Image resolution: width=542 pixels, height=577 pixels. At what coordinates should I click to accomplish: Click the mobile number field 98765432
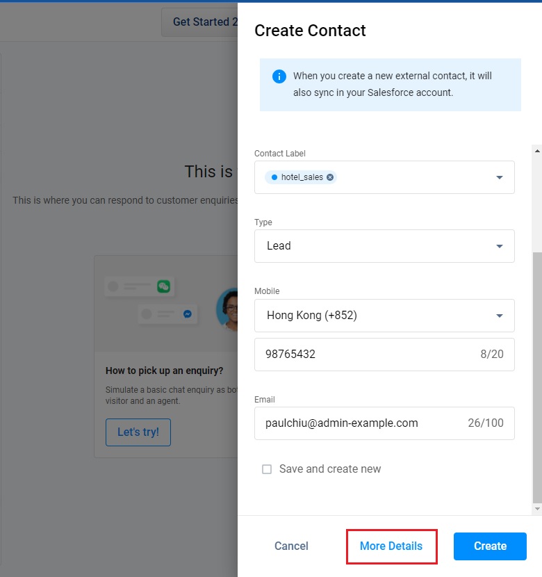368,355
